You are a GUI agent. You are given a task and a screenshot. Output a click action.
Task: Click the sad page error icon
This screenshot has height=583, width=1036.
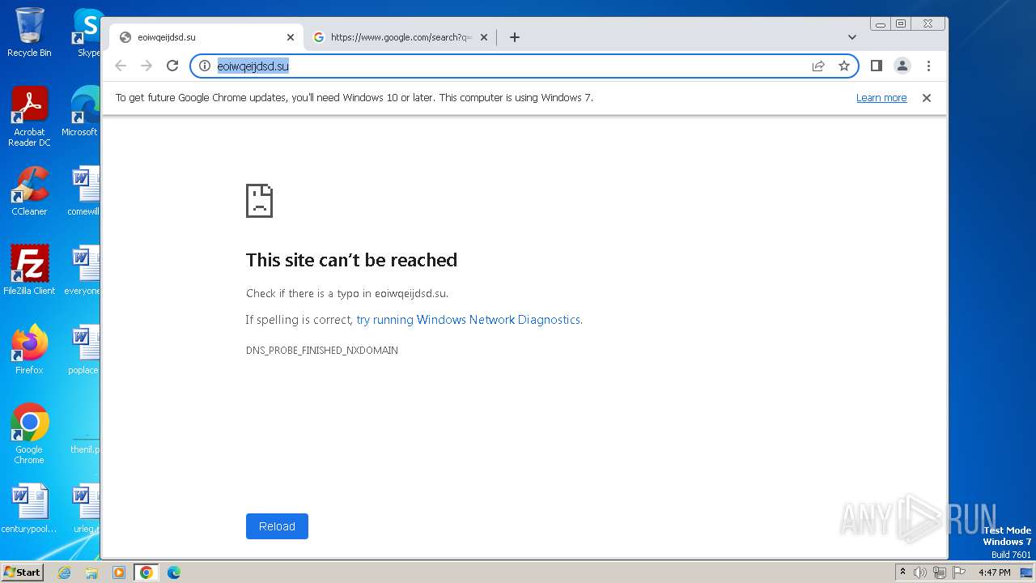pos(260,201)
